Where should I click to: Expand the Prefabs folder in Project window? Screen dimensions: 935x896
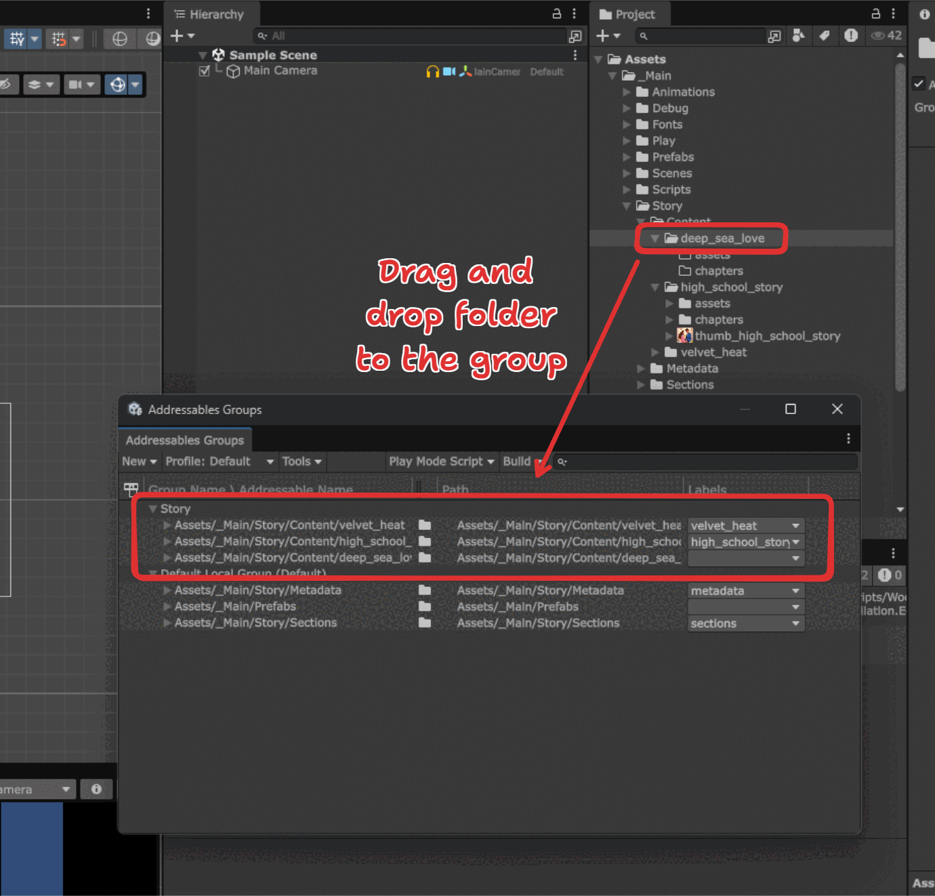[x=627, y=157]
